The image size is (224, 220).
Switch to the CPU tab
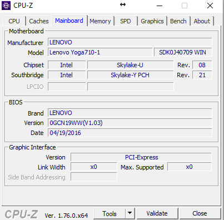coord(14,21)
